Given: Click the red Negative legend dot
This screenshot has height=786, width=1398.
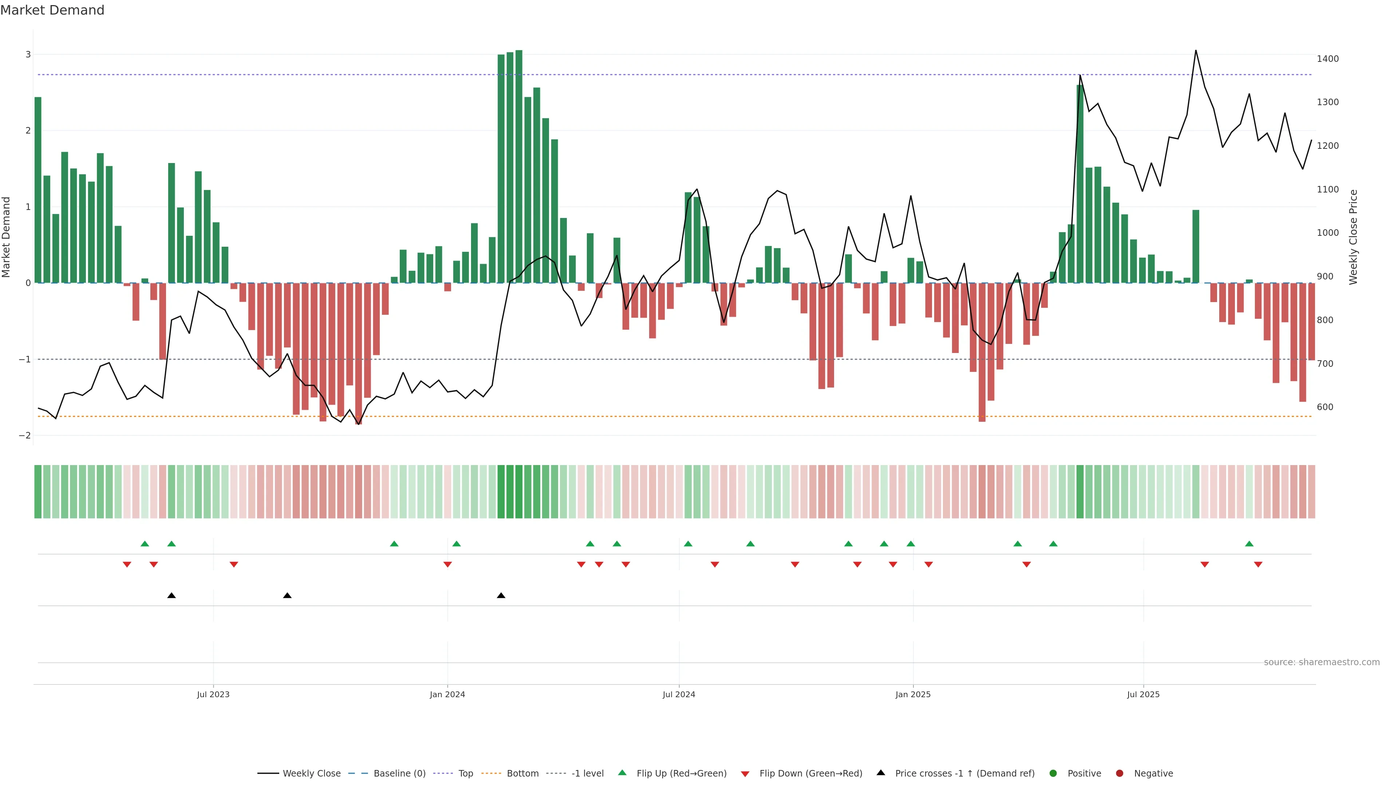Looking at the screenshot, I should coord(1119,774).
